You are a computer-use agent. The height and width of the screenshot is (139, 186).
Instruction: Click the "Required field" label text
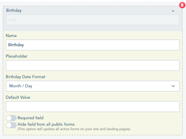31,118
